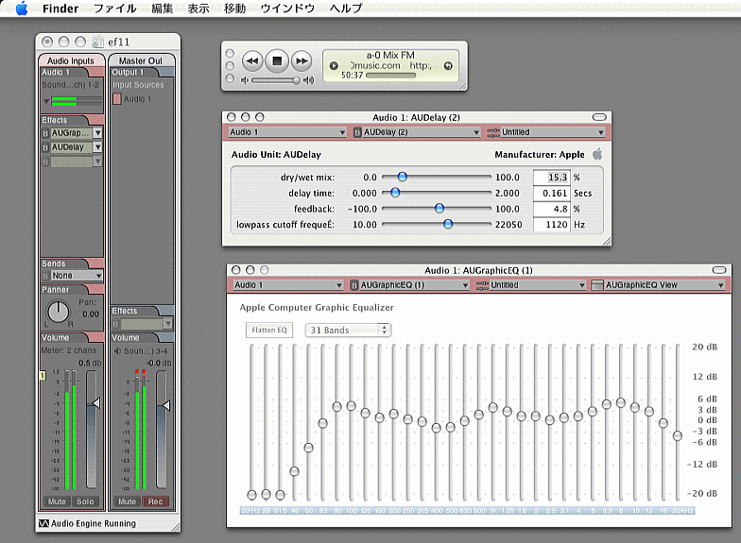
Task: Toggle Rec on the Master Out channel
Action: 155,501
